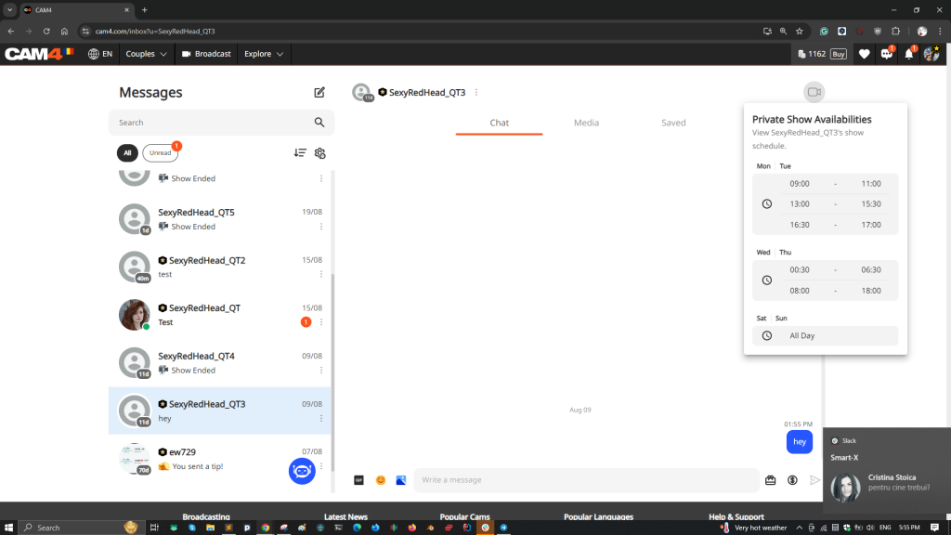Select the All messages filter
The width and height of the screenshot is (951, 535).
tap(127, 153)
